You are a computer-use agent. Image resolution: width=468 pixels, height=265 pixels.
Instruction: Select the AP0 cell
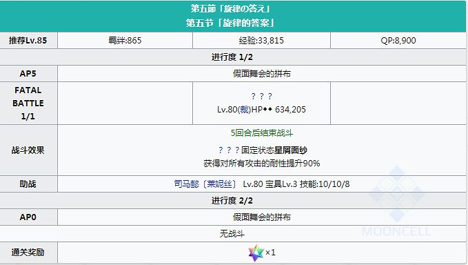click(x=28, y=217)
